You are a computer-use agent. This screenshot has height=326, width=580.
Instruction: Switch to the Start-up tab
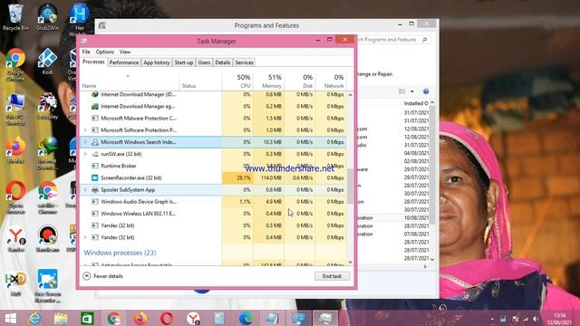tap(184, 62)
